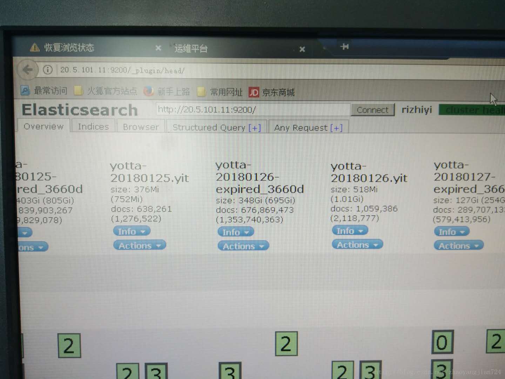
Task: Click the docs: 638,261 text
Action: point(141,209)
